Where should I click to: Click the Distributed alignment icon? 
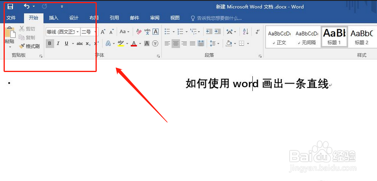coord(201,43)
